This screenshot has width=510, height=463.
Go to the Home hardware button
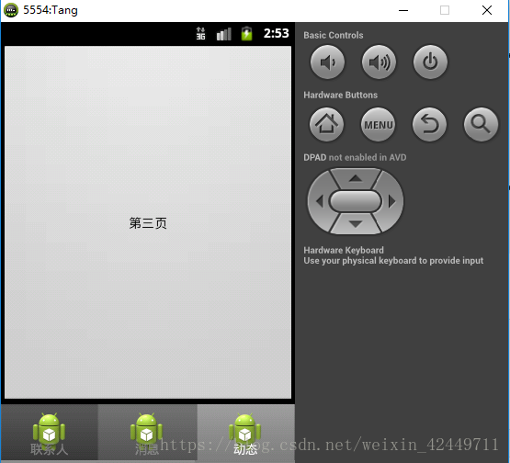[x=326, y=125]
